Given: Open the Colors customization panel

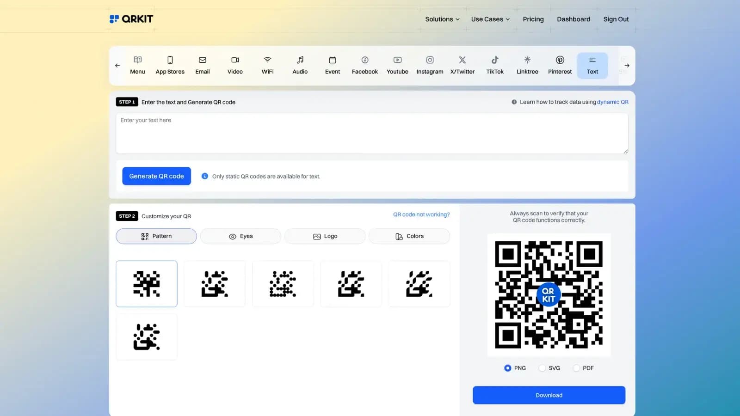Looking at the screenshot, I should tap(409, 236).
